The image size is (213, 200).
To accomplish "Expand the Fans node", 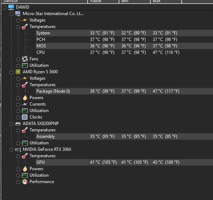I will [x=18, y=59].
